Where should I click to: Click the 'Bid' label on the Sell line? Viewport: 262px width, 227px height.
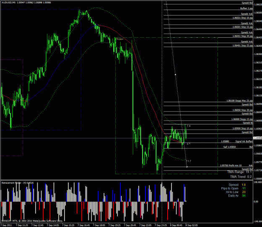coord(251,147)
